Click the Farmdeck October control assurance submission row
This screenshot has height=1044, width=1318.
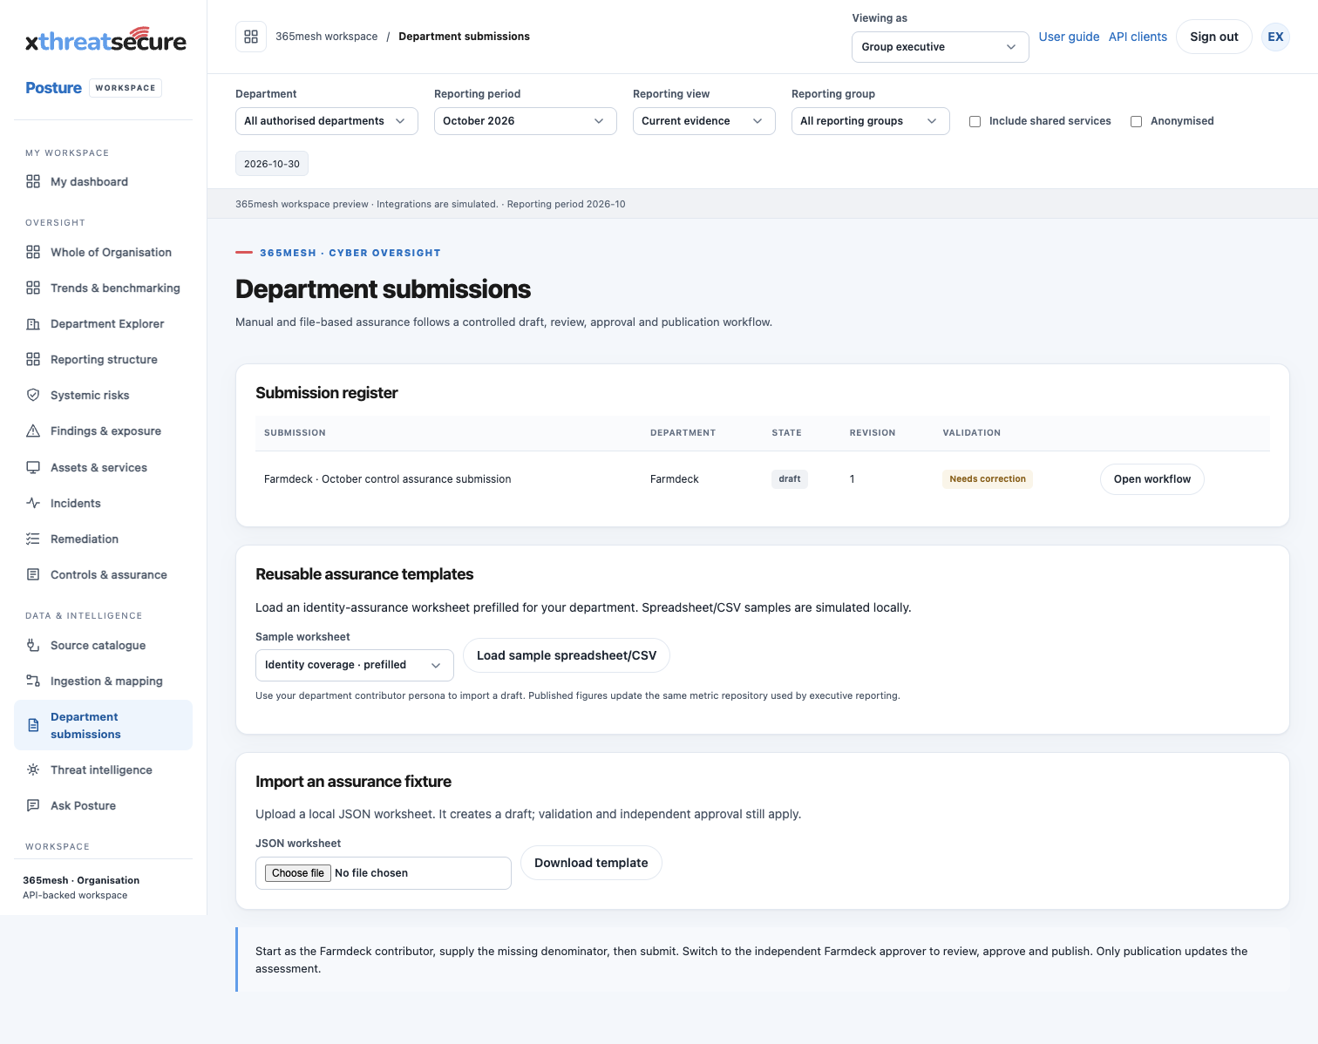pos(762,479)
